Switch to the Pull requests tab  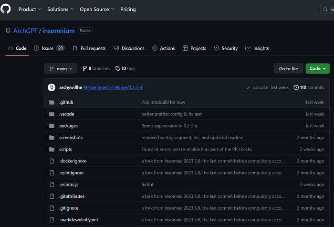coord(89,48)
